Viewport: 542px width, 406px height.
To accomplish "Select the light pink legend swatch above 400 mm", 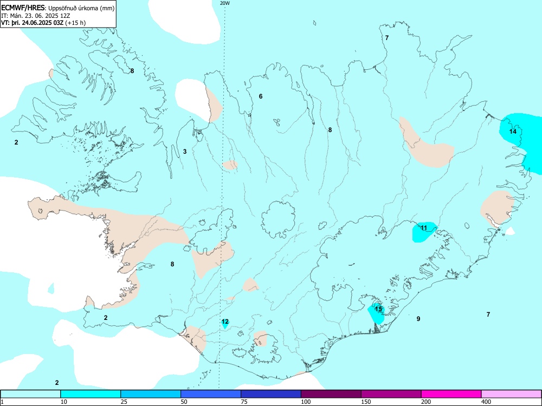I will 512,394.
